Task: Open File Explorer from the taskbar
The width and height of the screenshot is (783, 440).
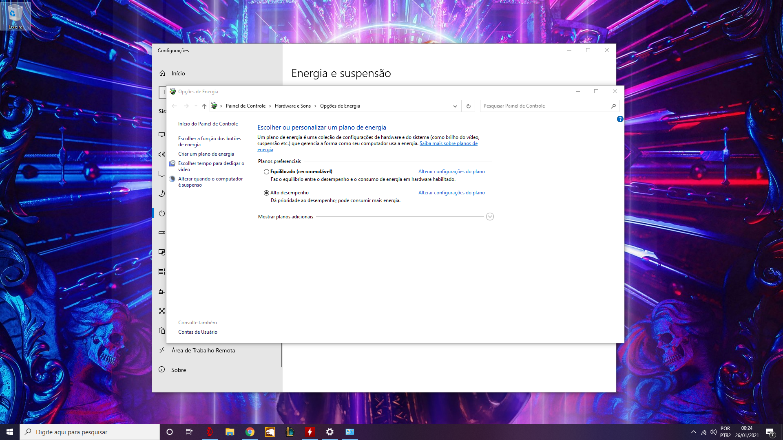Action: point(230,432)
